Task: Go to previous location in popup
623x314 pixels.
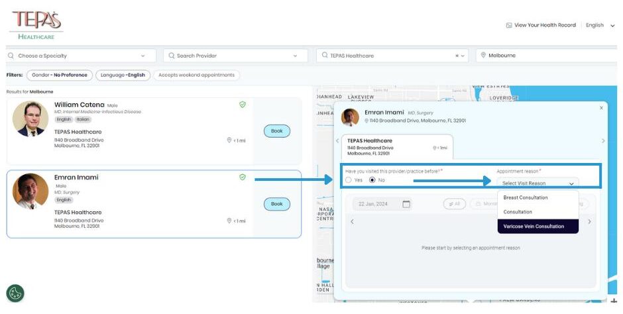Action: coord(337,140)
